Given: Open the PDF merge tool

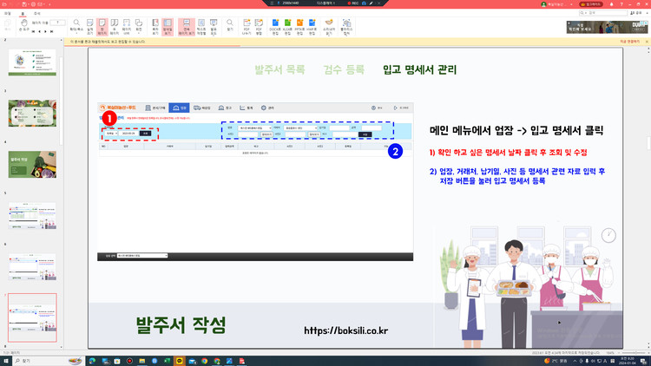Looking at the screenshot, I should click(x=259, y=27).
